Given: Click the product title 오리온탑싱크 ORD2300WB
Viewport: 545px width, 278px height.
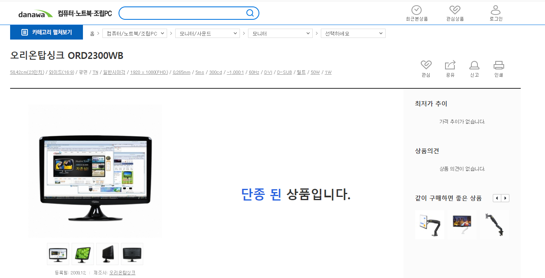Looking at the screenshot, I should (67, 55).
